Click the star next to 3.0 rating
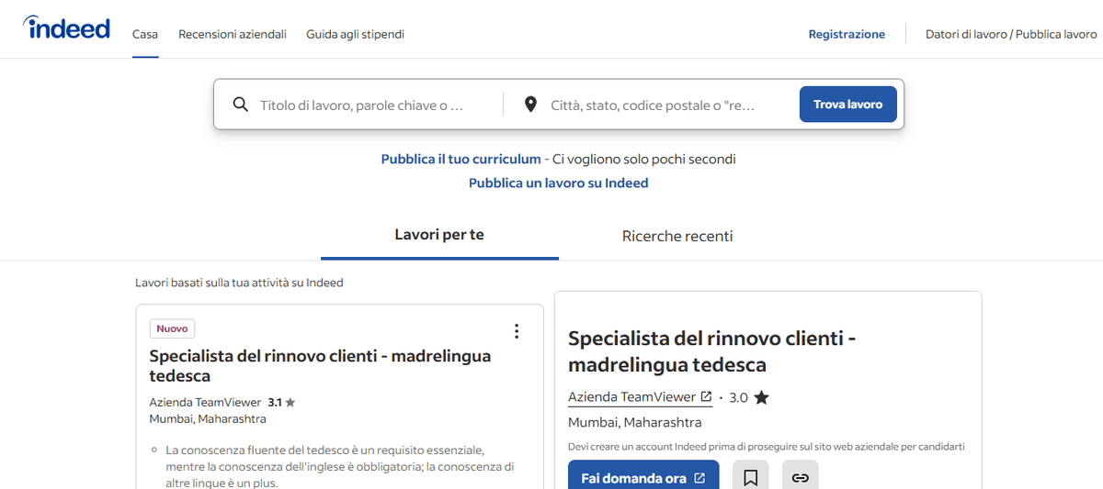Image resolution: width=1103 pixels, height=489 pixels. (761, 397)
